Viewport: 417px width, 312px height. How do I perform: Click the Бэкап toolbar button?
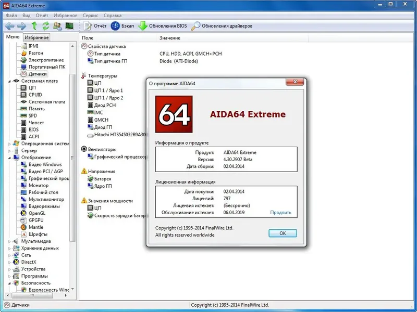[122, 26]
